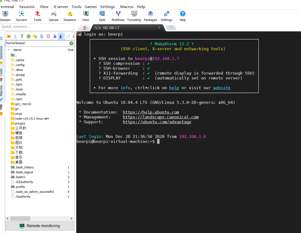301x233 pixels.
Task: Switch to the Sftp side tab
Action: tap(1, 107)
